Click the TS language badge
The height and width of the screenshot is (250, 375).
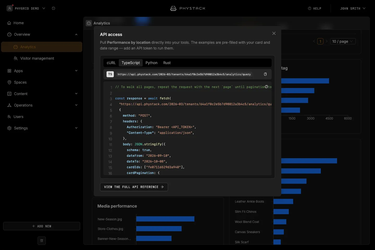110,74
